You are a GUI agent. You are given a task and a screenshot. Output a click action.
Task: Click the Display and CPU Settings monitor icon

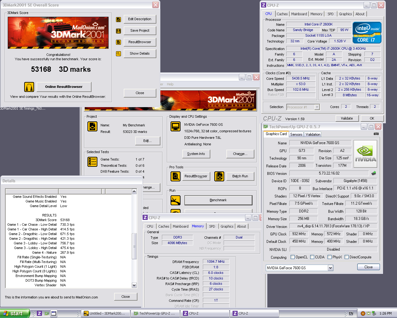tap(176, 126)
